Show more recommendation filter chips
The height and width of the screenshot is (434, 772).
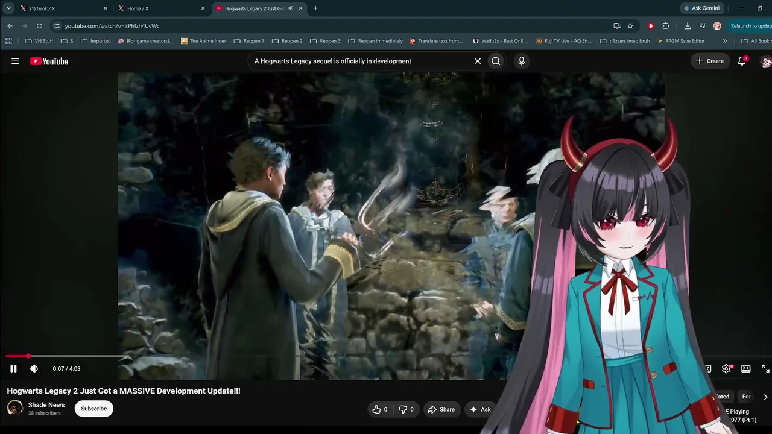[765, 397]
